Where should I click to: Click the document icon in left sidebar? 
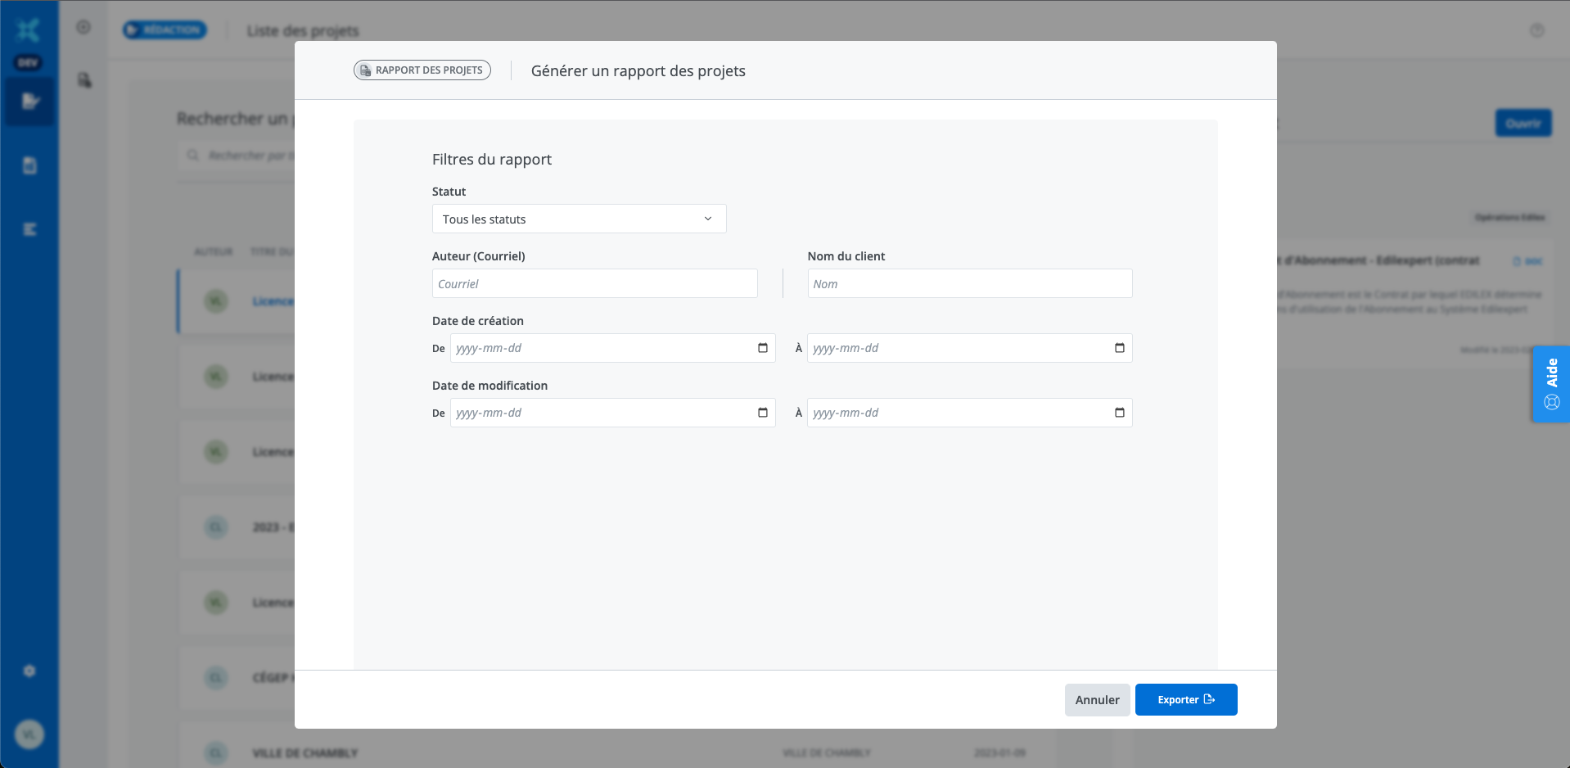click(x=29, y=165)
